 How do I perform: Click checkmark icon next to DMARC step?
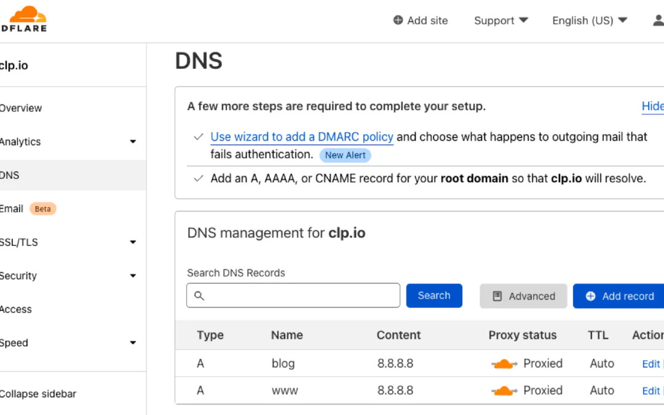198,136
